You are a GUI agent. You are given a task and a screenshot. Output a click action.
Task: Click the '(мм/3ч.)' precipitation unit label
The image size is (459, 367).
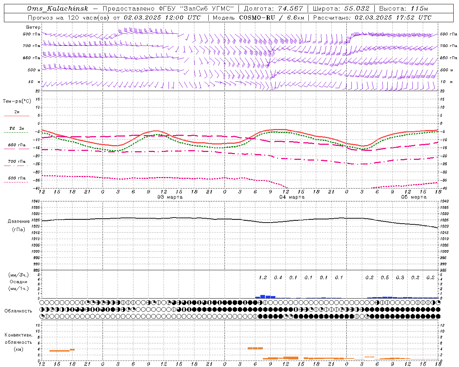coord(19,275)
